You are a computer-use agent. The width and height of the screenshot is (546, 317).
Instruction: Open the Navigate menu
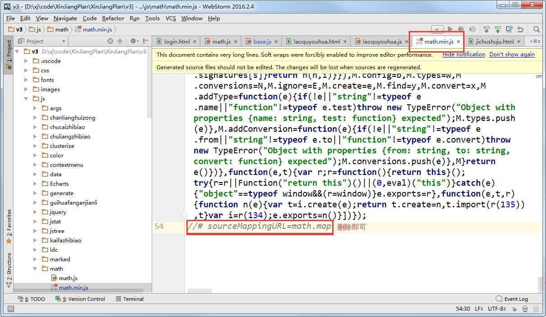pos(65,18)
